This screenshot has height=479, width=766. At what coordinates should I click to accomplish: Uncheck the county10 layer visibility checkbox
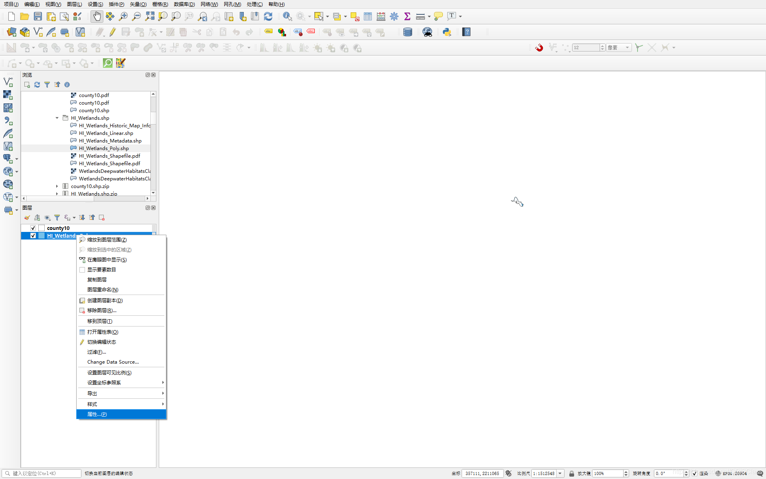point(33,228)
